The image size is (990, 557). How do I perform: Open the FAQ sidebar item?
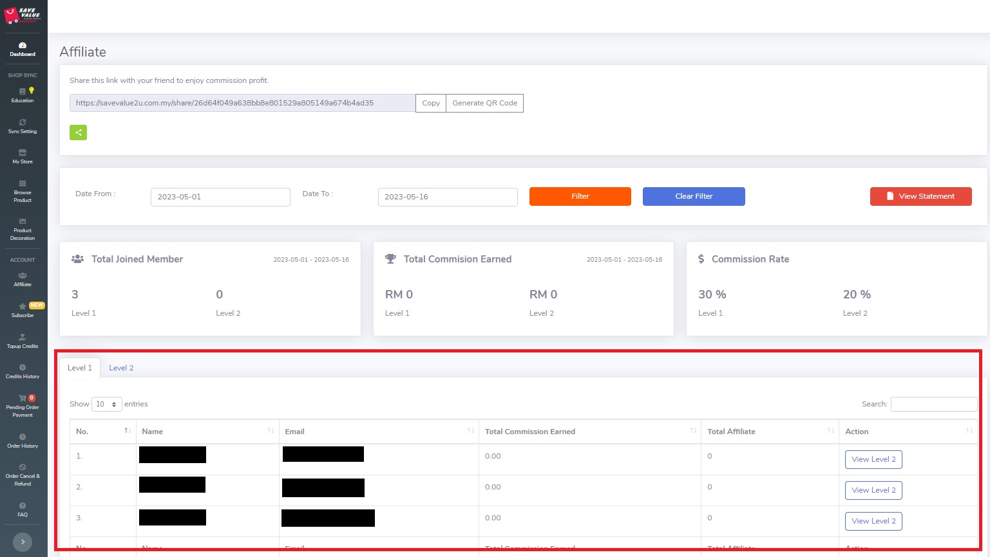pyautogui.click(x=23, y=509)
